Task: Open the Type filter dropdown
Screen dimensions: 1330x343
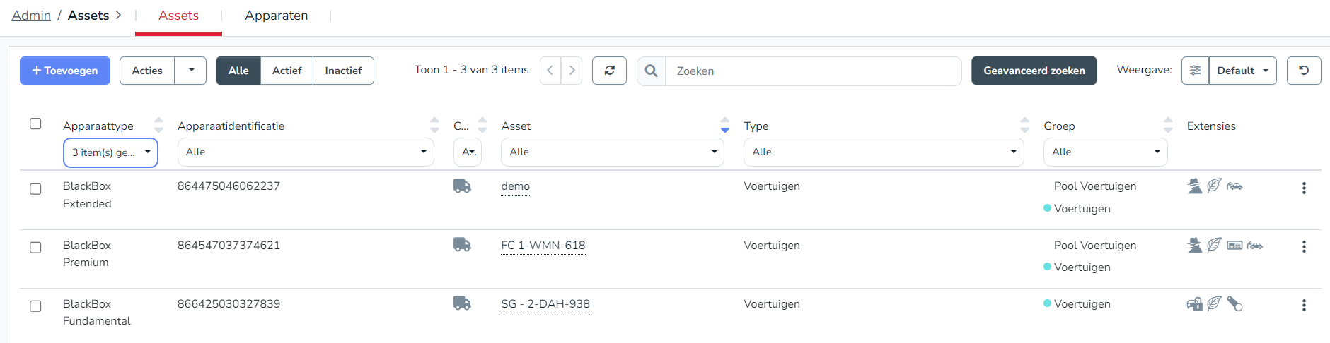Action: 884,152
